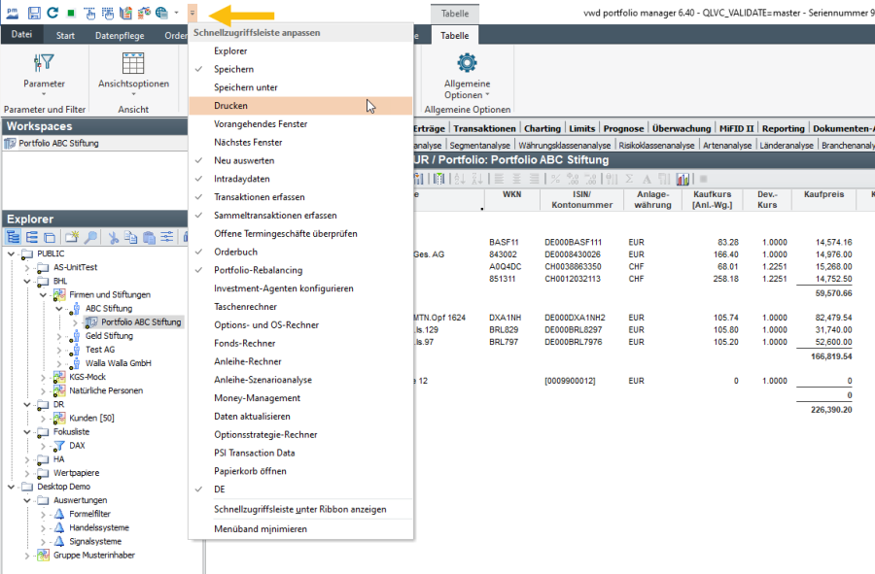Click the Allgemeine Optionen gear icon
The image size is (875, 574).
click(x=467, y=63)
